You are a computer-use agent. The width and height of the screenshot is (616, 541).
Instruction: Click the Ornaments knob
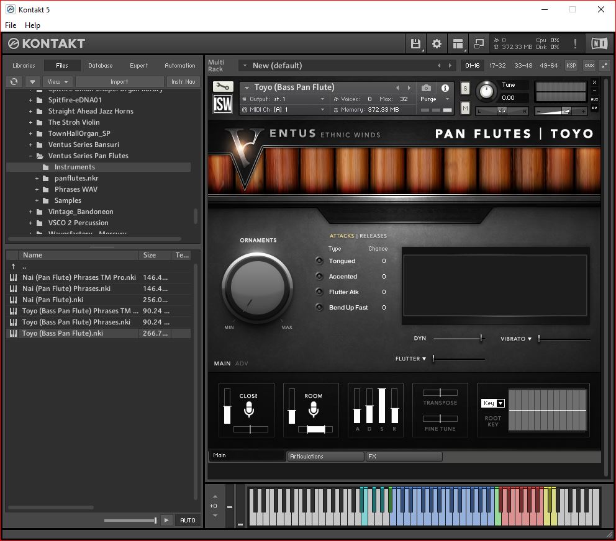[x=257, y=287]
